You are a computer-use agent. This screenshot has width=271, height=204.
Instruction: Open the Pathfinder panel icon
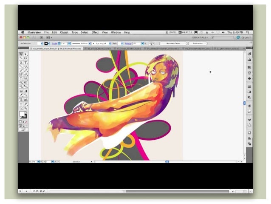tap(249, 144)
